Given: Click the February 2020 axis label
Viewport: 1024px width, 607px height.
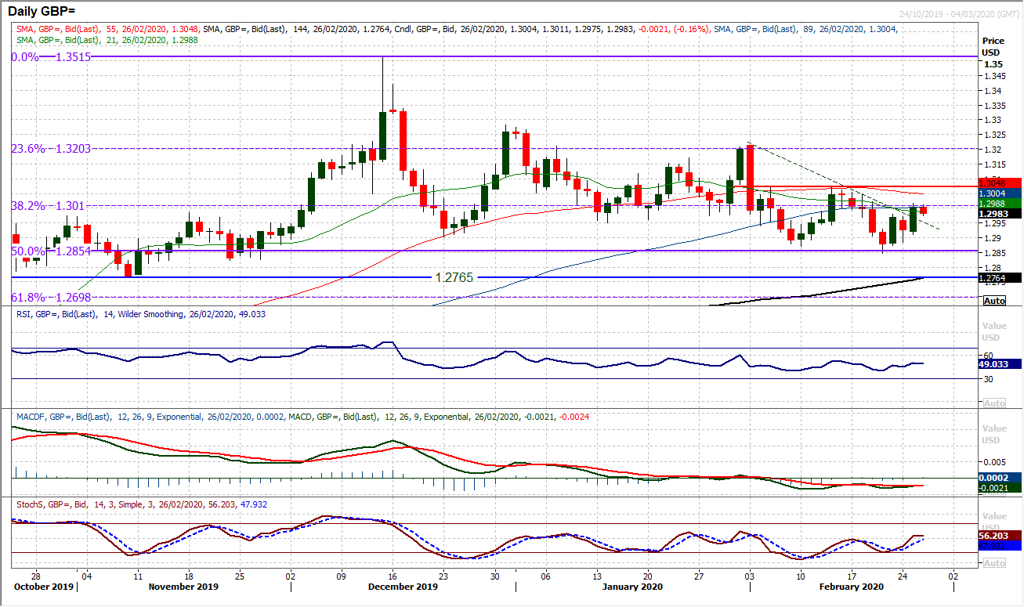Looking at the screenshot, I should [850, 586].
